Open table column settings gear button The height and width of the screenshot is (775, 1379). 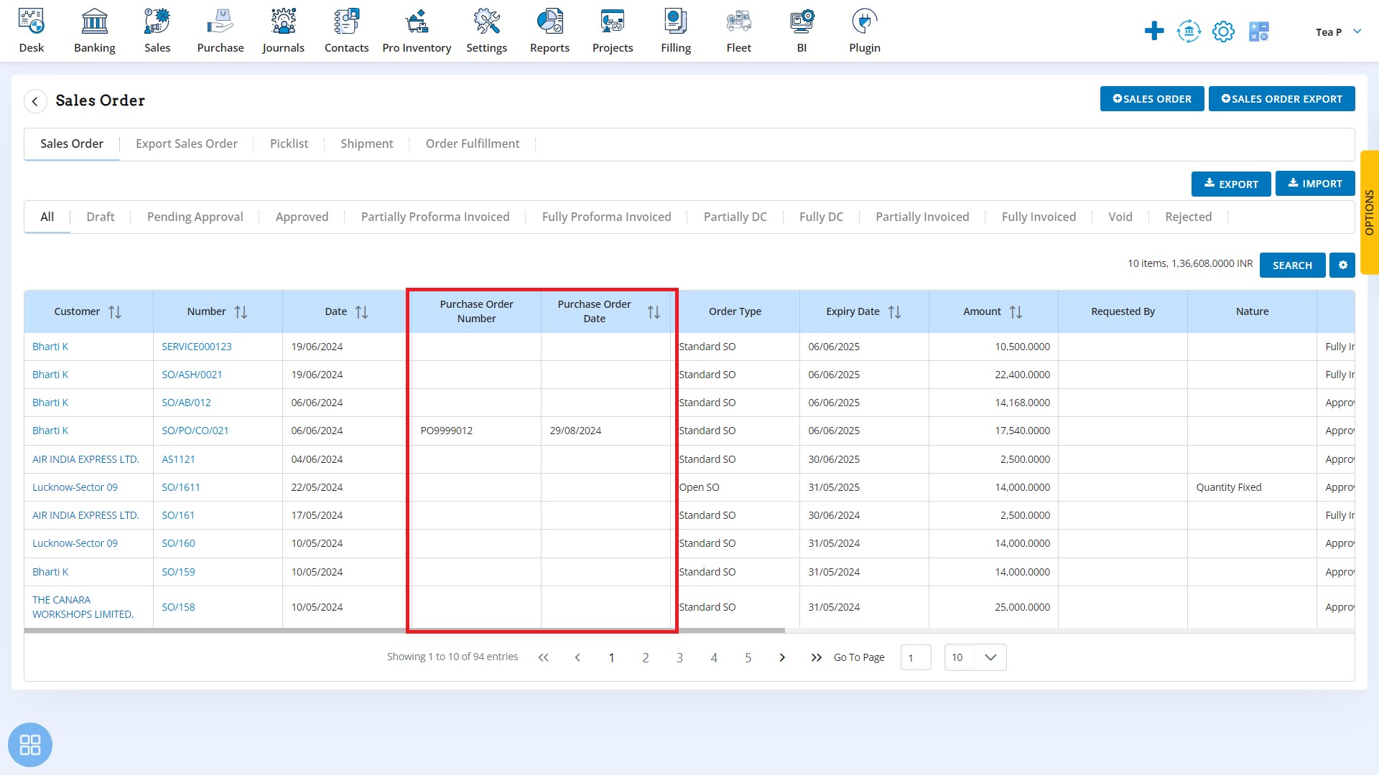(1342, 265)
